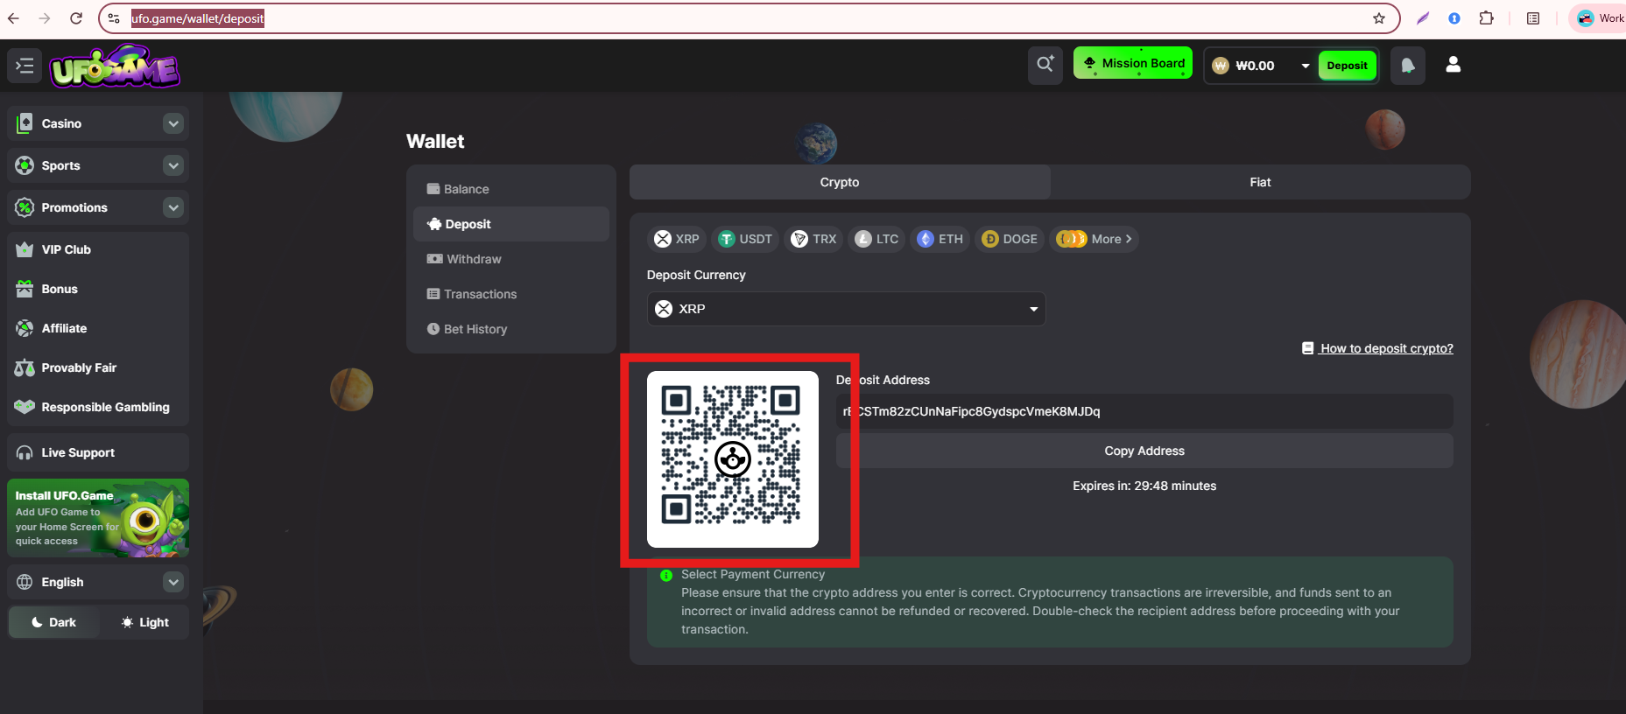Select ETH coin chip
This screenshot has width=1626, height=714.
tap(940, 239)
